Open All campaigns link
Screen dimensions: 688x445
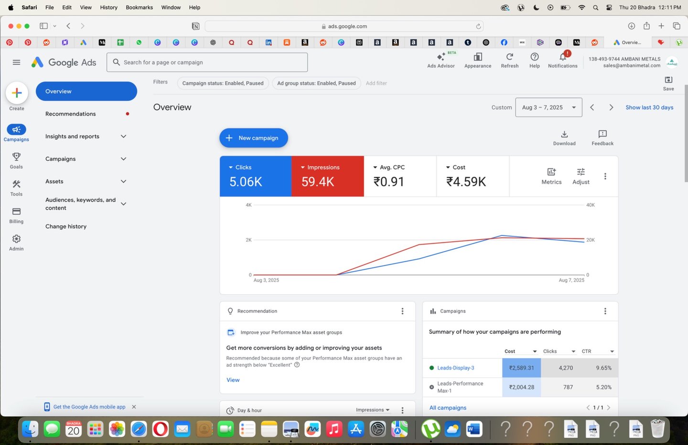click(448, 408)
